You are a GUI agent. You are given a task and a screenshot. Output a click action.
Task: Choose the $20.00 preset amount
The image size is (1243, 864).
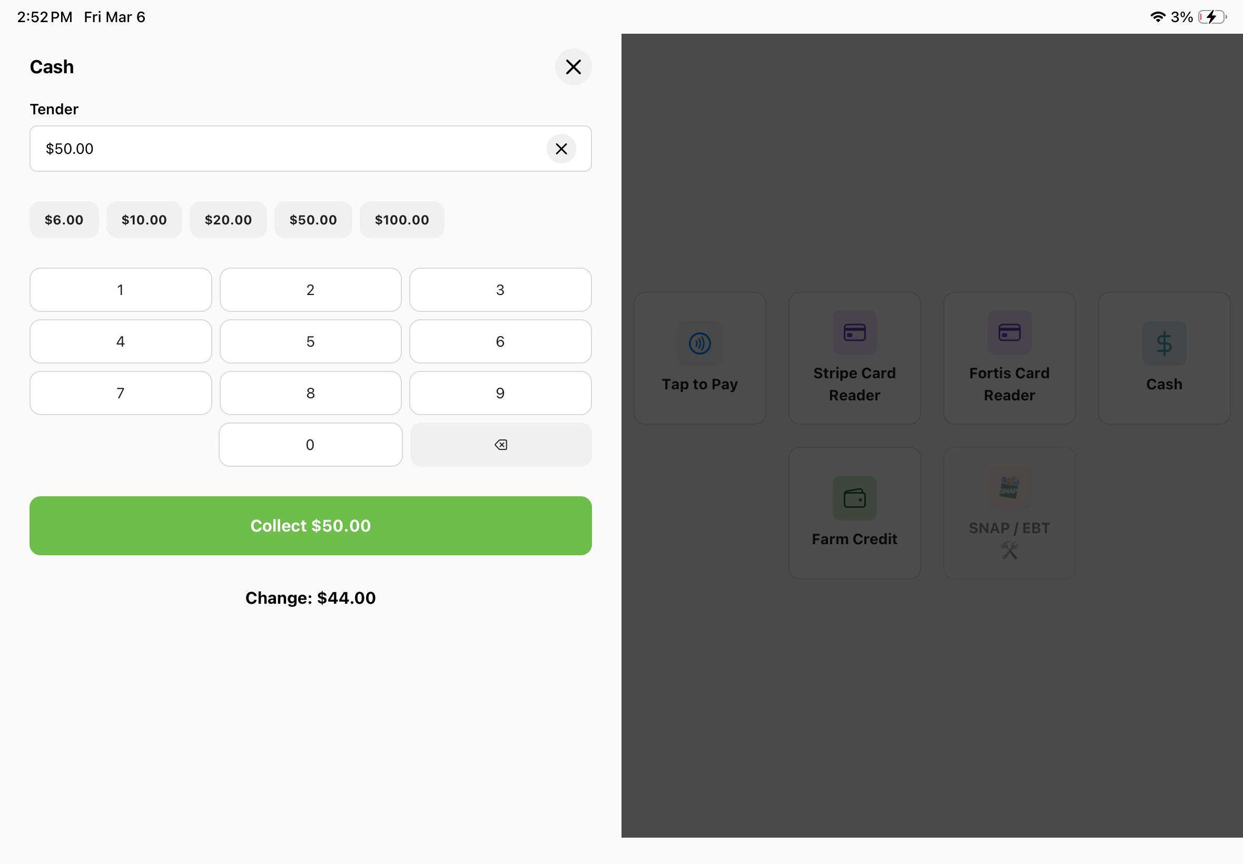pyautogui.click(x=228, y=220)
